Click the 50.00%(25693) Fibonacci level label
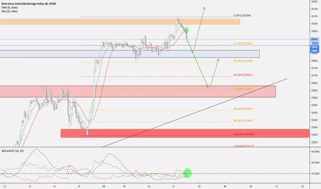Viewport: 321px width, 189px height. [243, 75]
